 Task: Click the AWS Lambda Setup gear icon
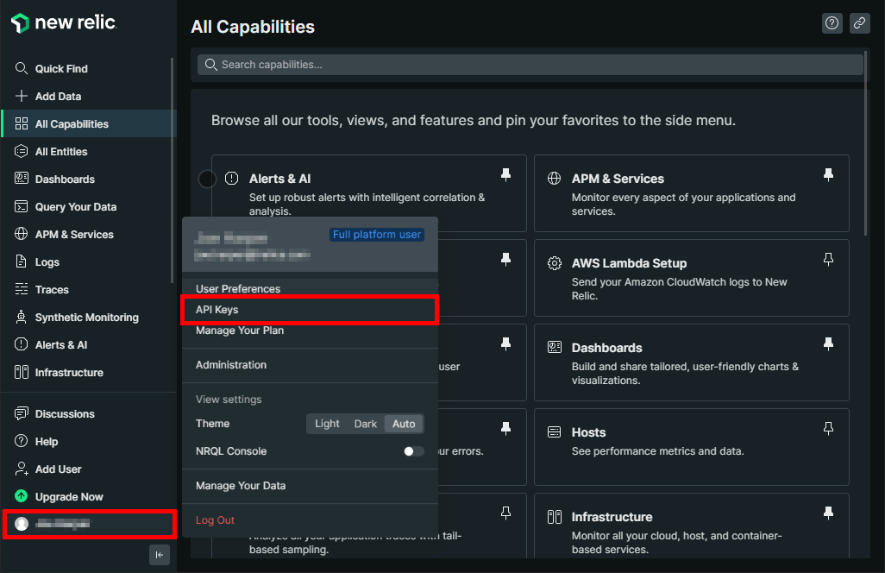coord(555,263)
